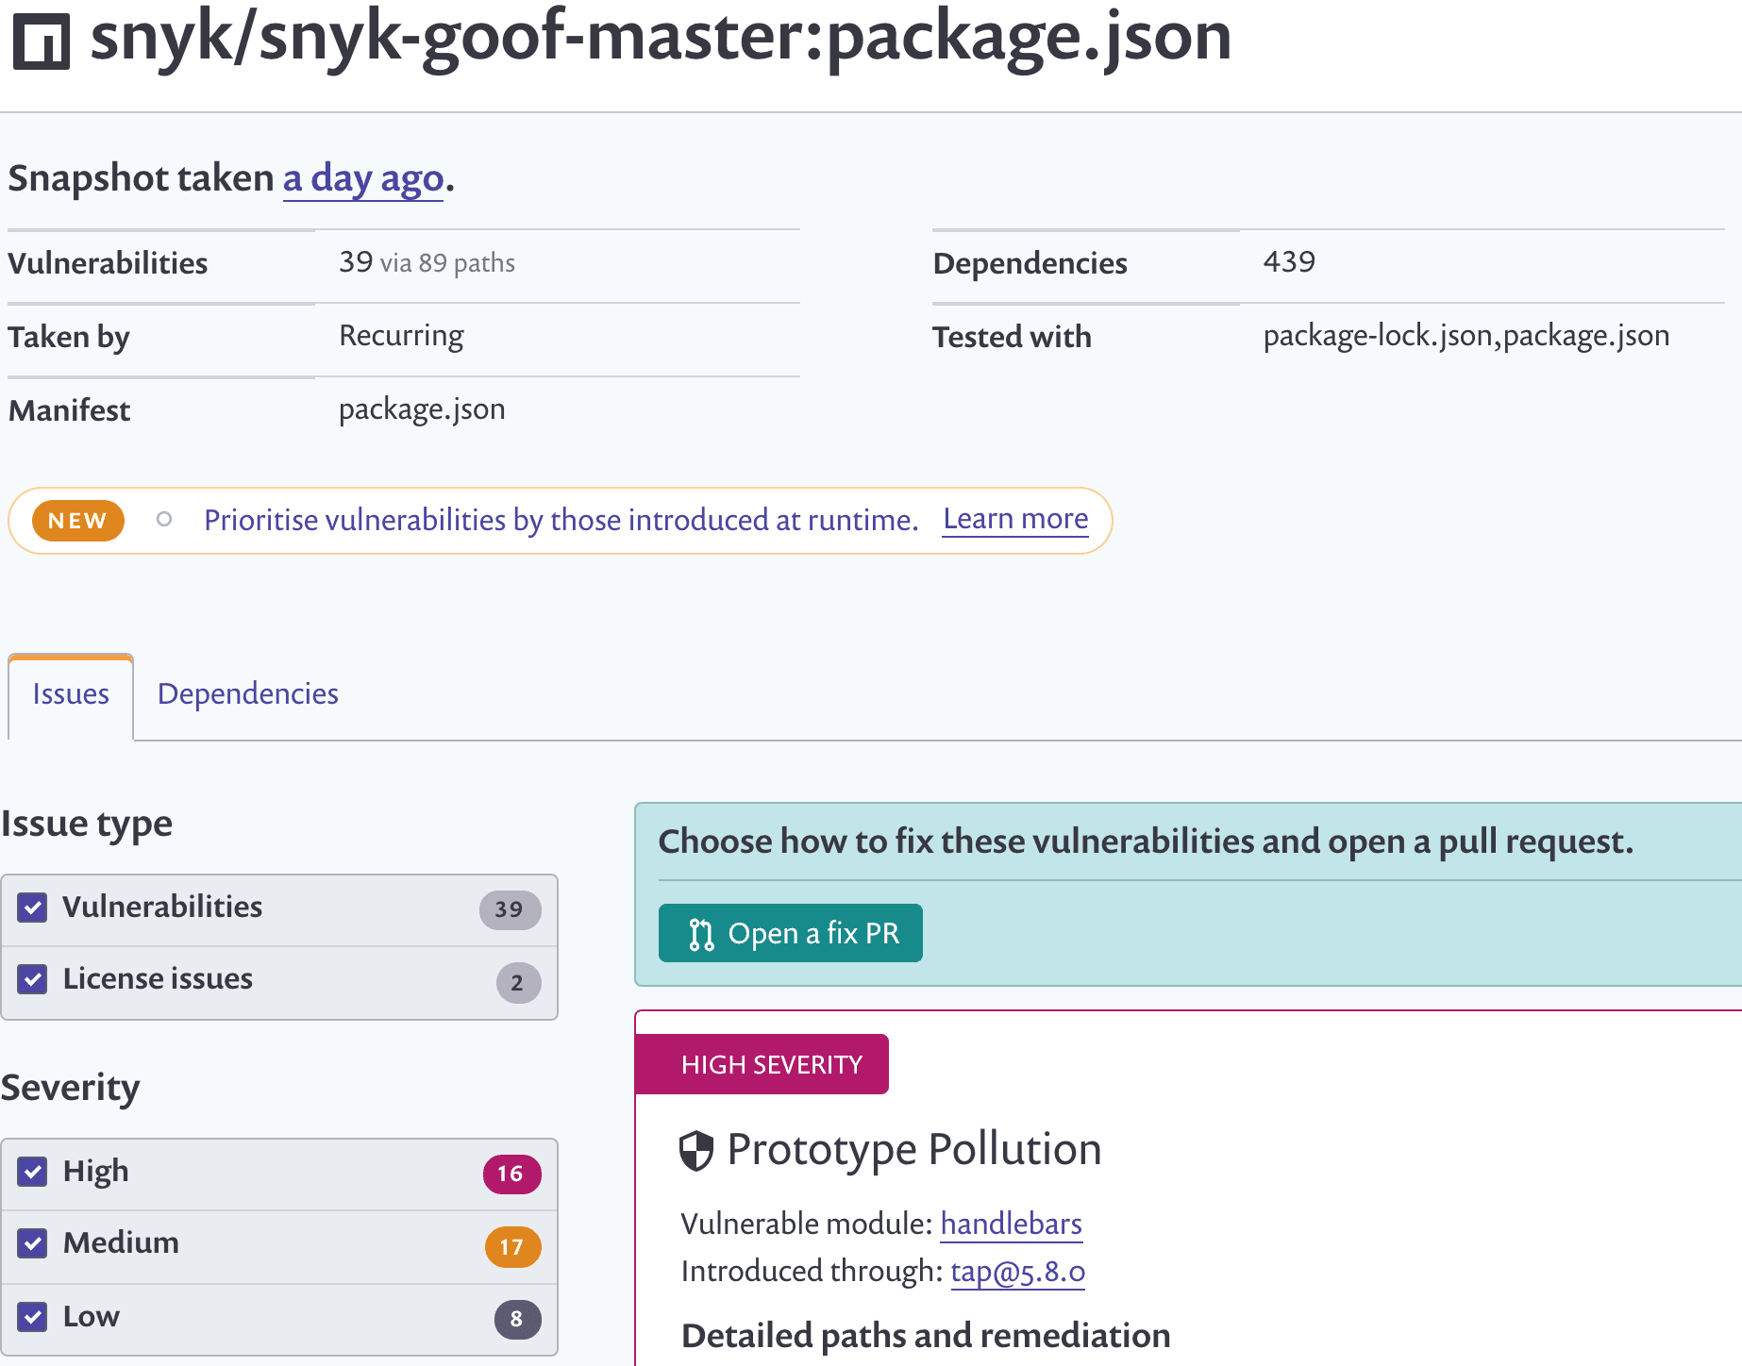The image size is (1742, 1366).
Task: Click the snyk/snyk-goof-master:package.json title
Action: pyautogui.click(x=661, y=38)
